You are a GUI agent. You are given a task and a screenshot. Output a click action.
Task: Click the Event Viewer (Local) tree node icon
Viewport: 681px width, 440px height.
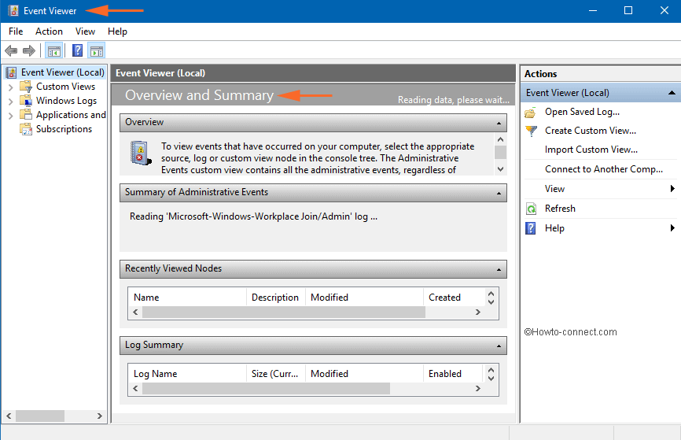11,72
